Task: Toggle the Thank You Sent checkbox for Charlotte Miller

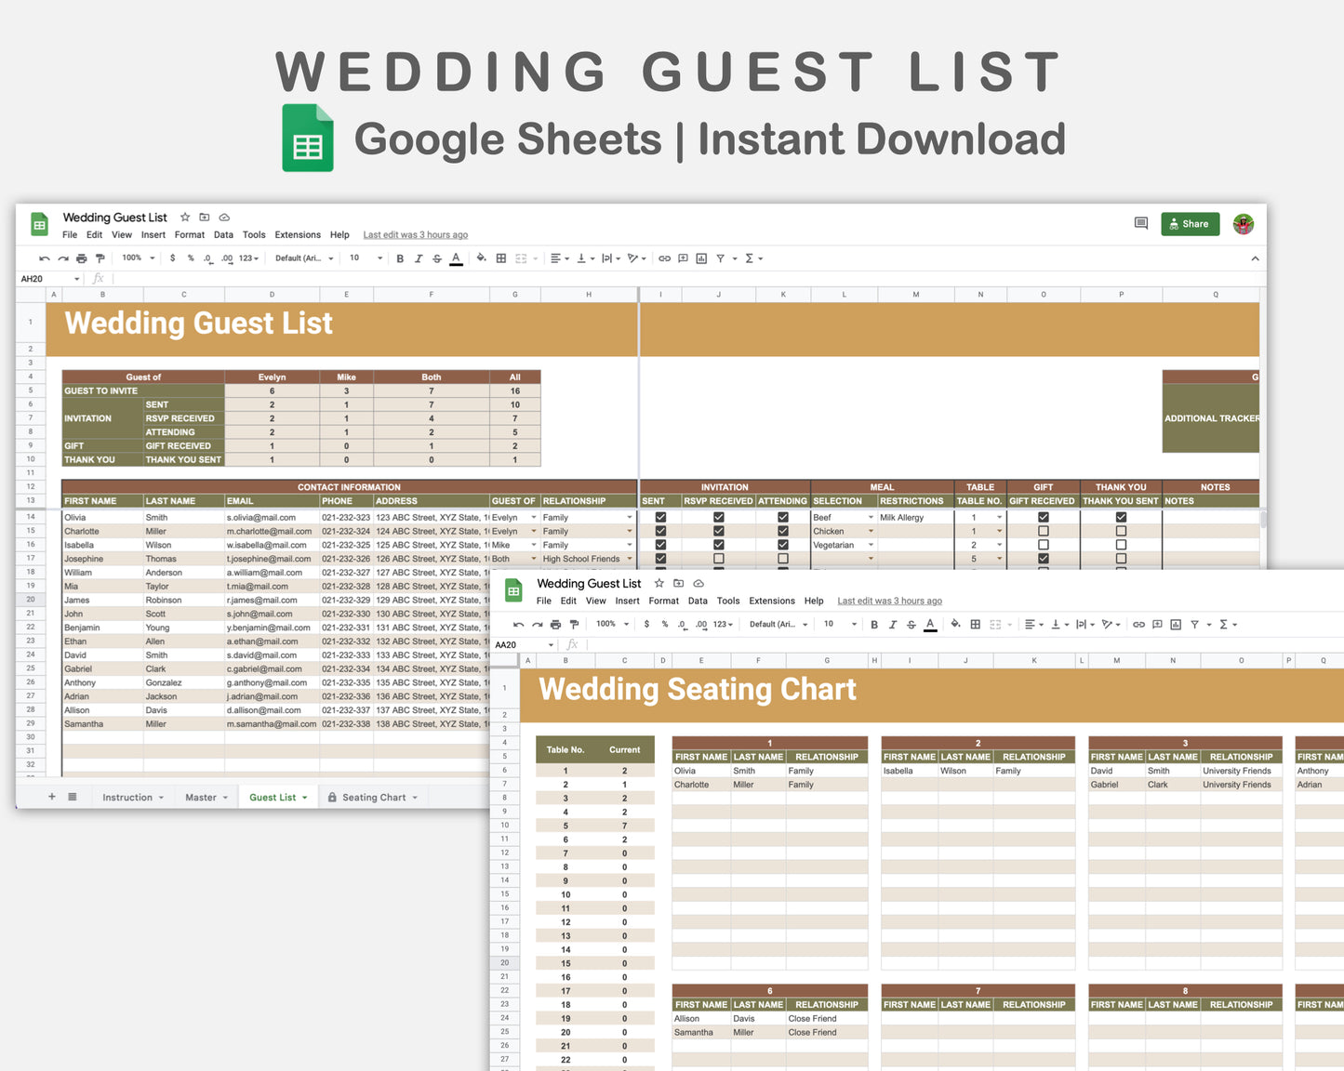Action: [1121, 531]
